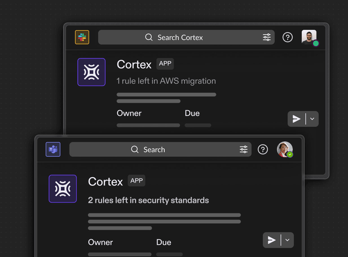Screen dimensions: 348x257
Task: Open the Cortex app icon in Teams card
Action: pyautogui.click(x=63, y=189)
